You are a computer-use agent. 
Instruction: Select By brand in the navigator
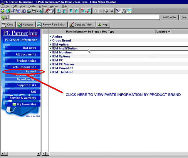31,71
